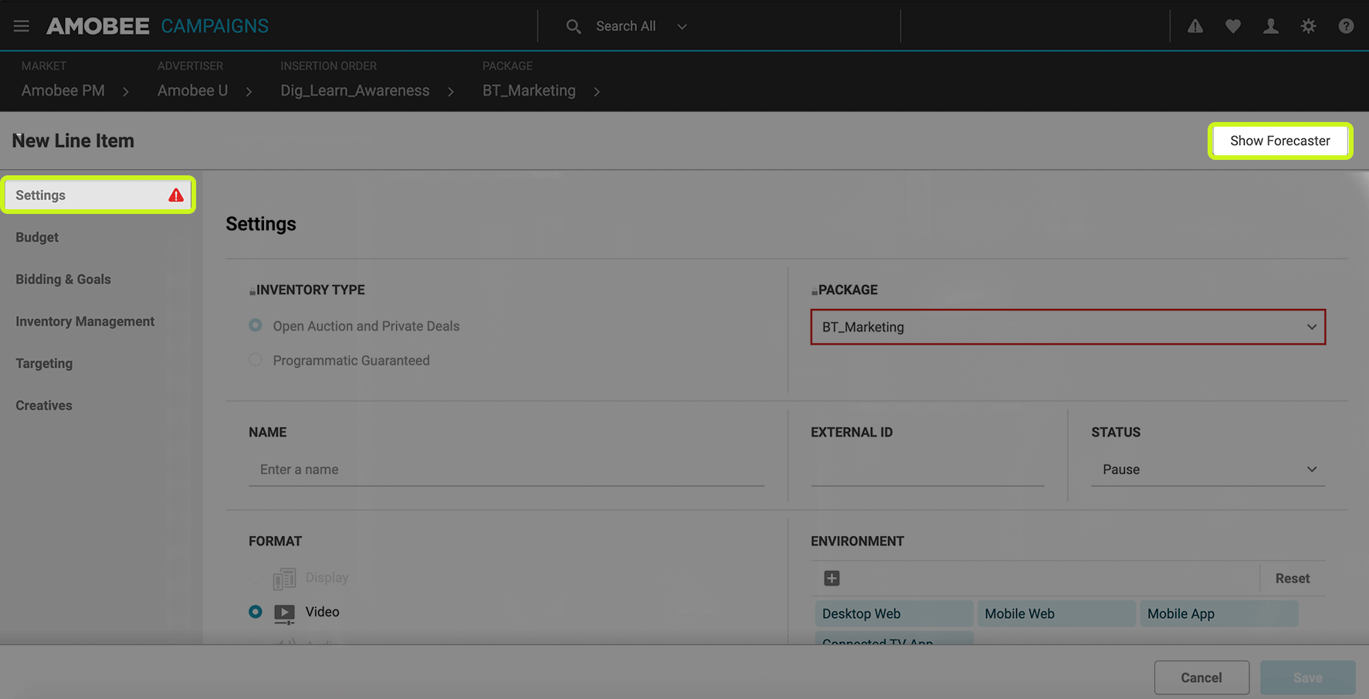1369x699 pixels.
Task: Select Desktop Web environment chip
Action: (893, 614)
